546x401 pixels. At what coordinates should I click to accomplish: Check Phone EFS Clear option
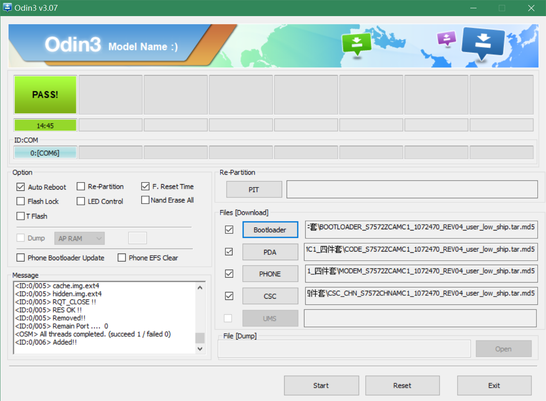(x=122, y=258)
